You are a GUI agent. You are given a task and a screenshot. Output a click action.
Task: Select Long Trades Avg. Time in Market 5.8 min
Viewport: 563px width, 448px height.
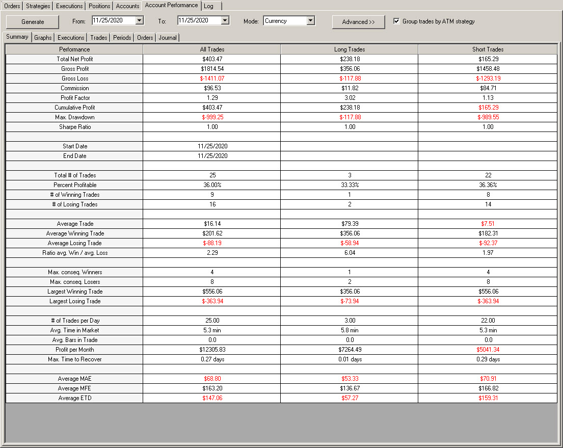point(350,331)
